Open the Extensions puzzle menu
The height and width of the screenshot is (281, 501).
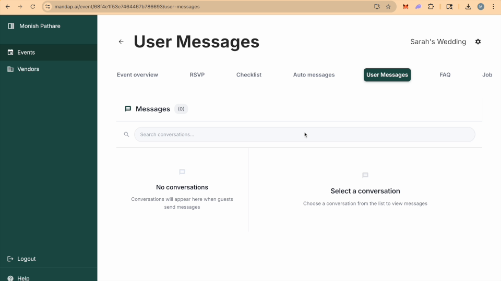coord(431,6)
